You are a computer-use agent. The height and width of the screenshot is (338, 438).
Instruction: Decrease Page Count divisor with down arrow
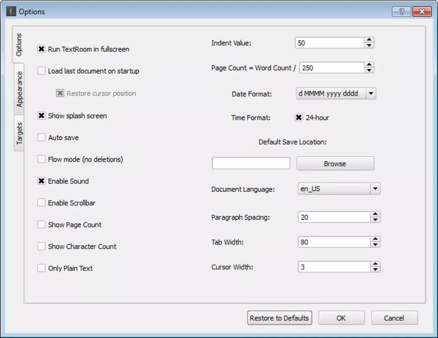click(369, 70)
